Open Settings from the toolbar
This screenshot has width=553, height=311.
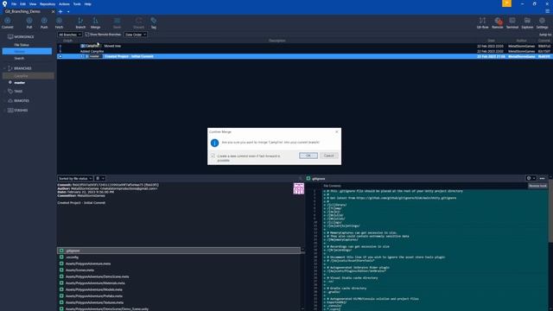coord(542,23)
